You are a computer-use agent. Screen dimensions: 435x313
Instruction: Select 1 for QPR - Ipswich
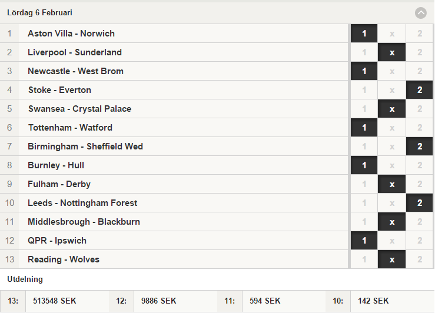364,241
